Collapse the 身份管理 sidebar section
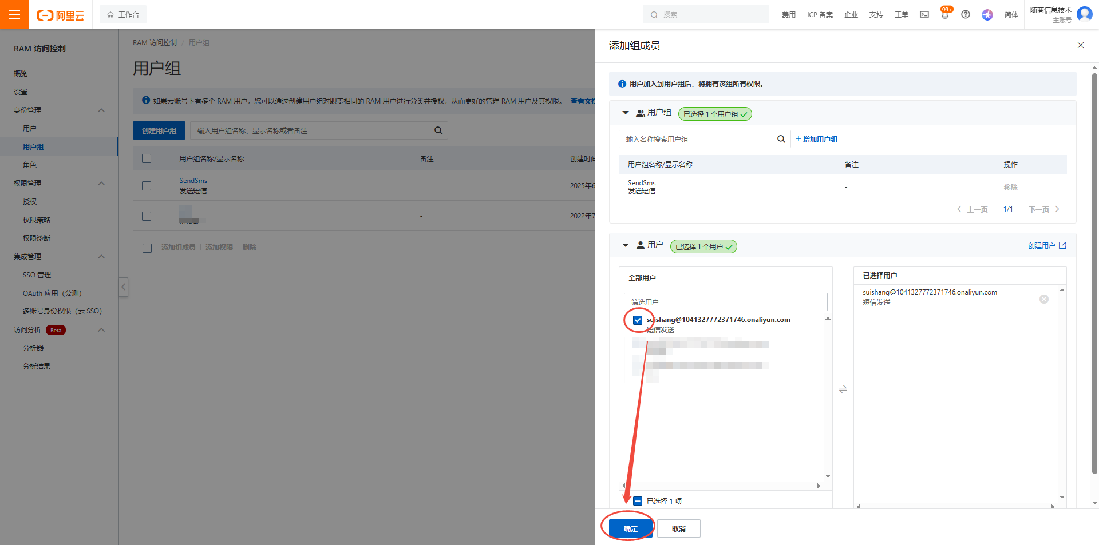 (101, 110)
